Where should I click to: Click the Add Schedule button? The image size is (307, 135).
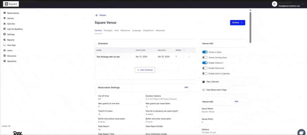coord(145,70)
